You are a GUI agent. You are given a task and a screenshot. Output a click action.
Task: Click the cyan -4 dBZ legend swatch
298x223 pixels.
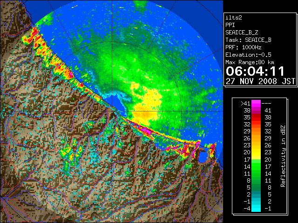coord(256,208)
